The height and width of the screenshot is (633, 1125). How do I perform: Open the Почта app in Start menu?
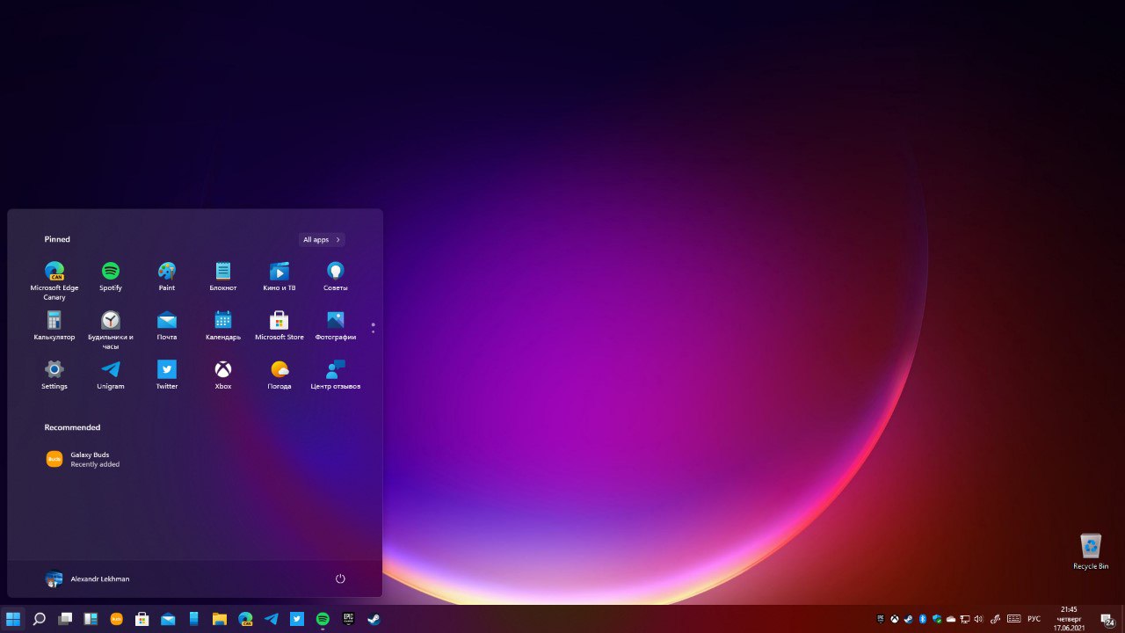tap(167, 325)
